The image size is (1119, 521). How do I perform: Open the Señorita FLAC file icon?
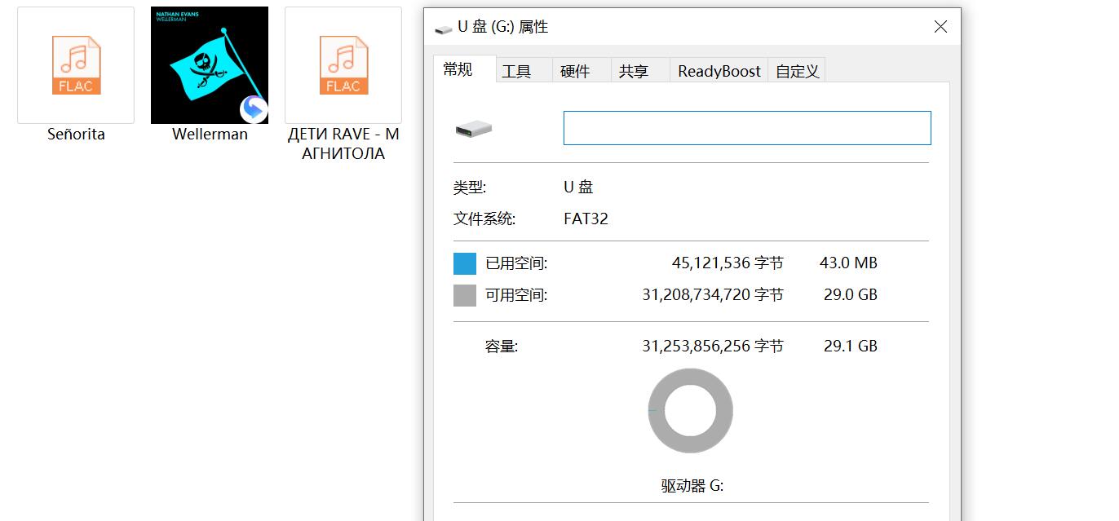tap(75, 65)
